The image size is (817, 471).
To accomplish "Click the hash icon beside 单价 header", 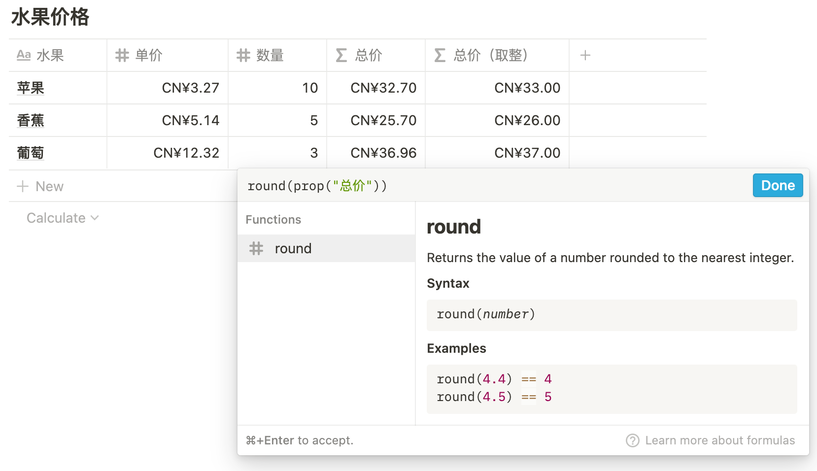I will pos(122,55).
